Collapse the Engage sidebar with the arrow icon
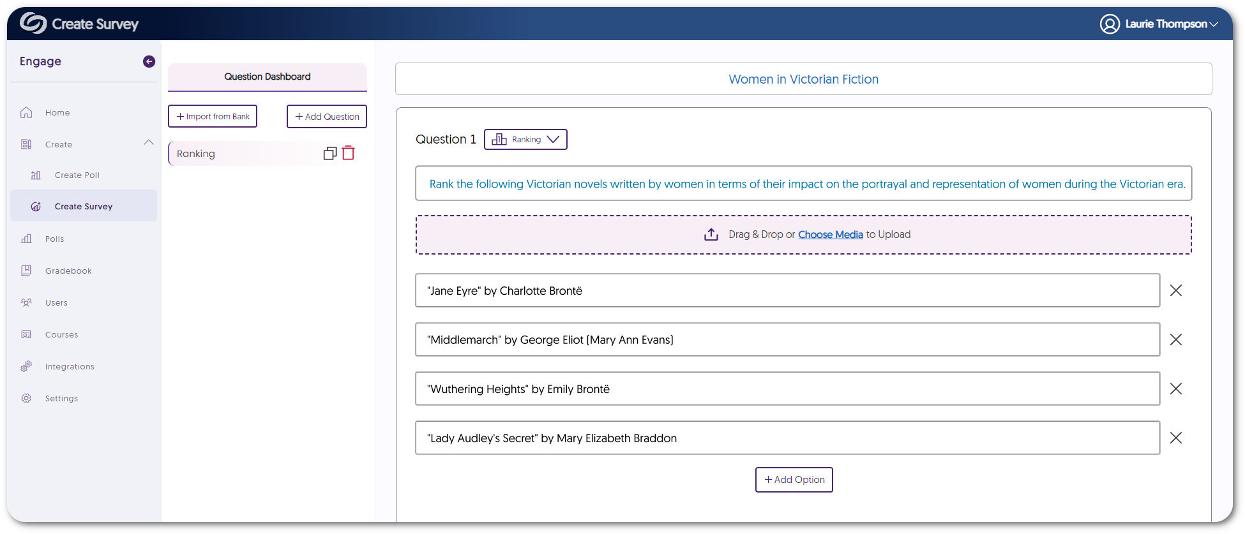 [149, 61]
